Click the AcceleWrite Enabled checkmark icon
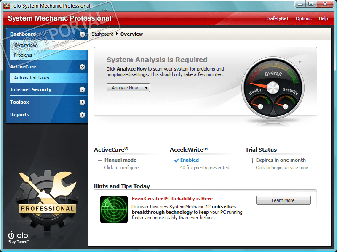This screenshot has height=252, width=337. pyautogui.click(x=177, y=160)
